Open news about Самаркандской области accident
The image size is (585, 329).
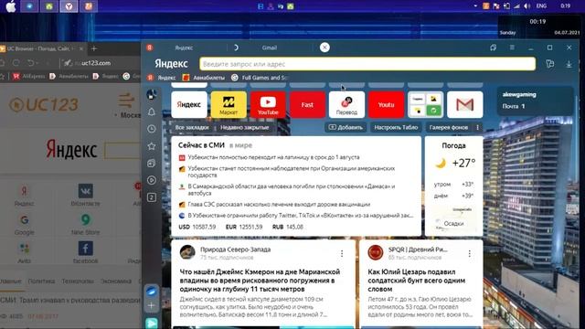point(292,189)
